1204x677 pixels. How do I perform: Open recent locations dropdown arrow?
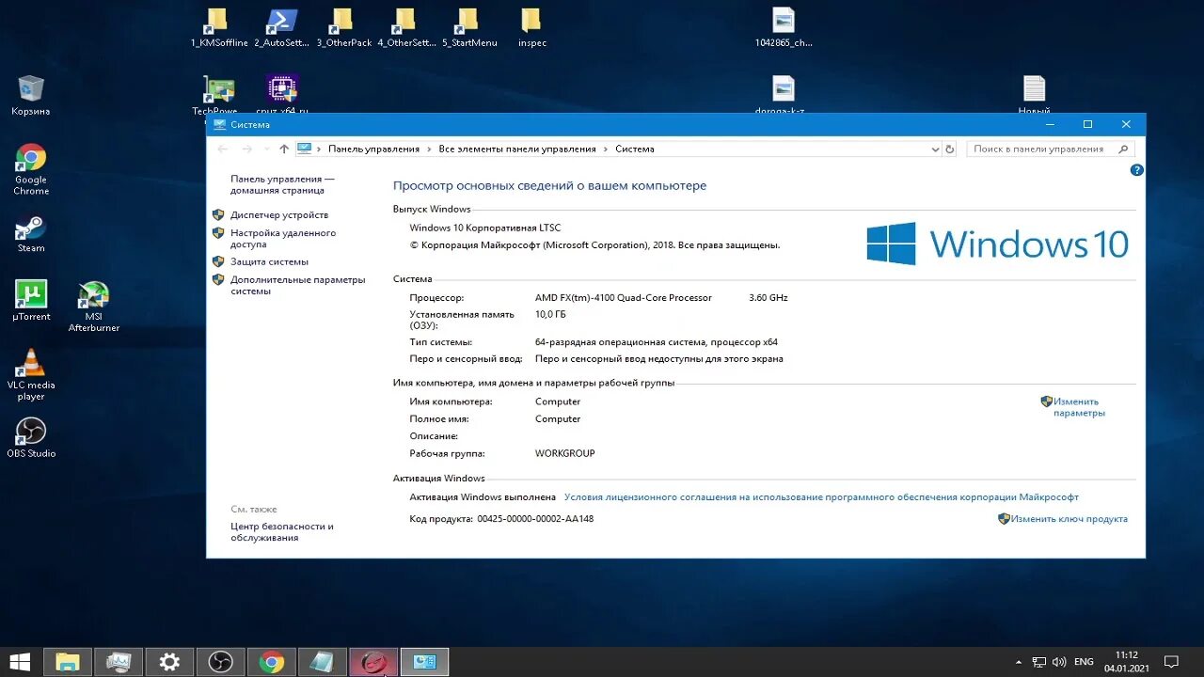click(266, 149)
